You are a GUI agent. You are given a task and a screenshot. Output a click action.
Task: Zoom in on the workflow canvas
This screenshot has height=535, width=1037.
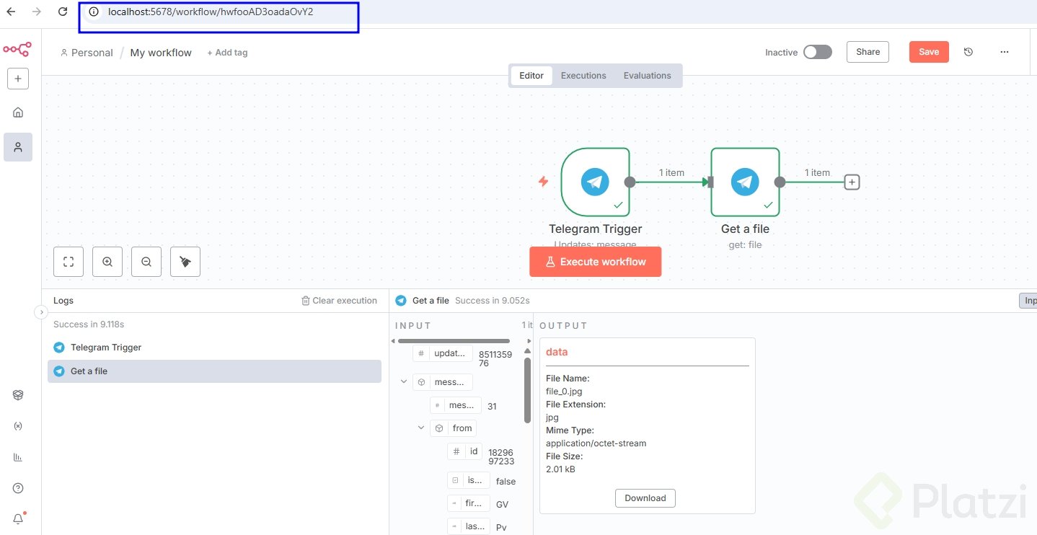107,262
